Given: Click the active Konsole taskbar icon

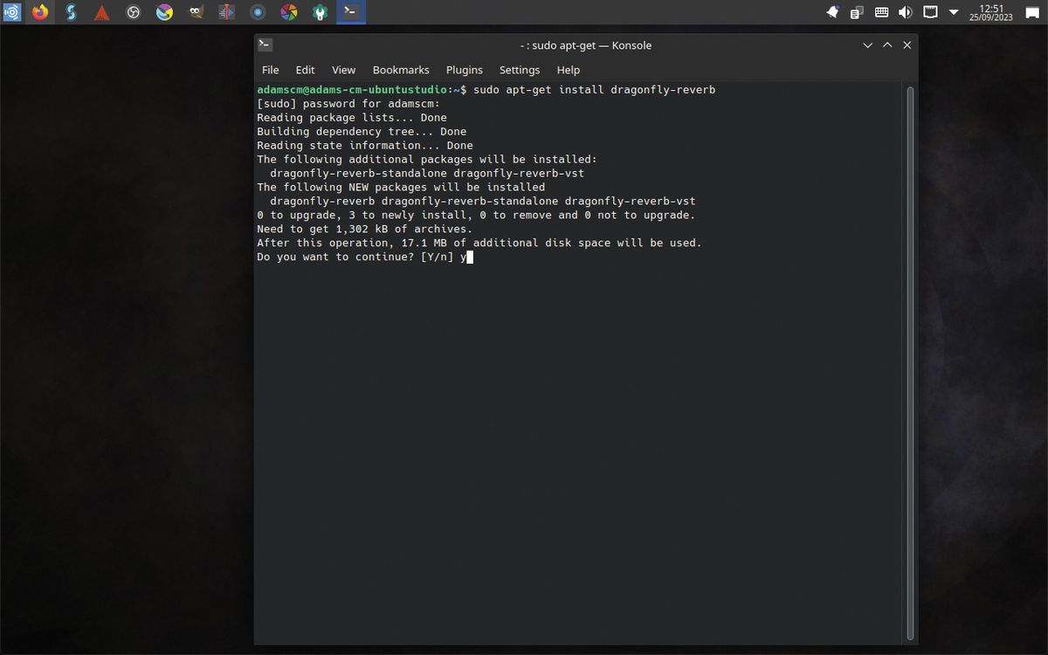Looking at the screenshot, I should point(351,11).
